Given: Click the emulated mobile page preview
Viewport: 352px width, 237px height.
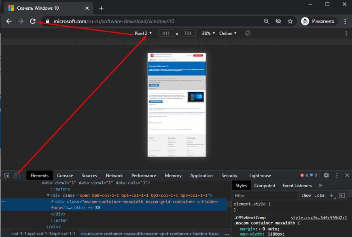Looking at the screenshot, I should point(177,105).
